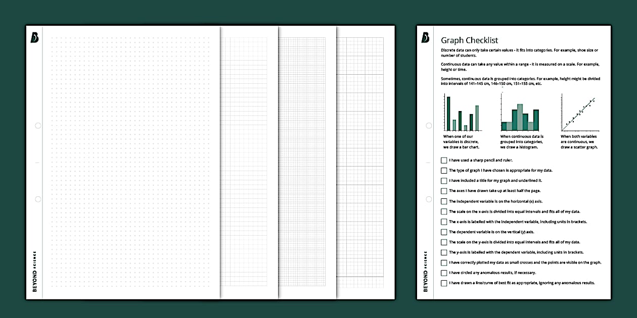
Task: Check the title included and underlined checkbox
Action: (x=444, y=181)
